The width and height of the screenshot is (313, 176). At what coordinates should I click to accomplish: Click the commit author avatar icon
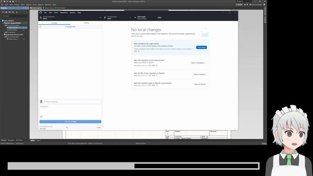pos(41,102)
